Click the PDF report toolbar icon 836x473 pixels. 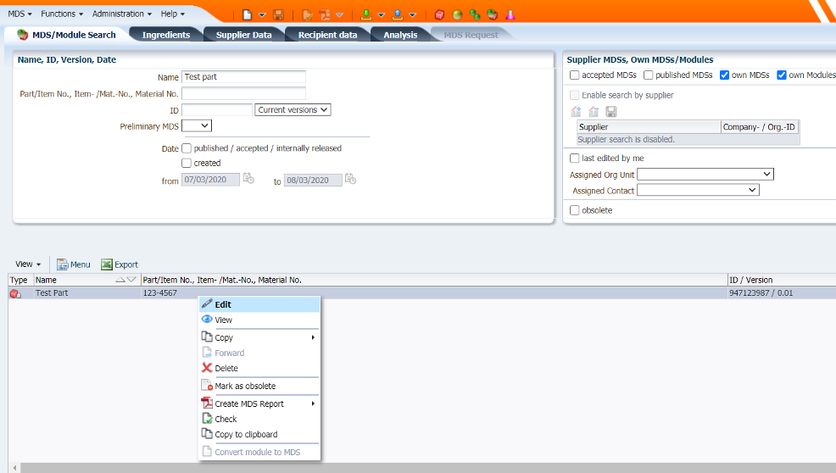pos(325,15)
